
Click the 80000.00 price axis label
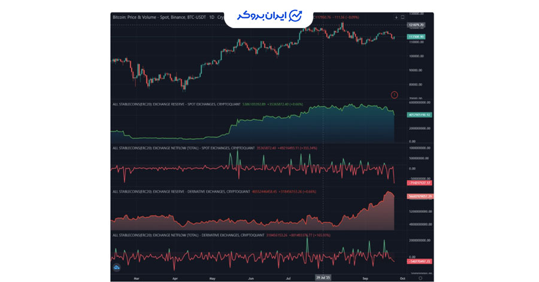416,84
